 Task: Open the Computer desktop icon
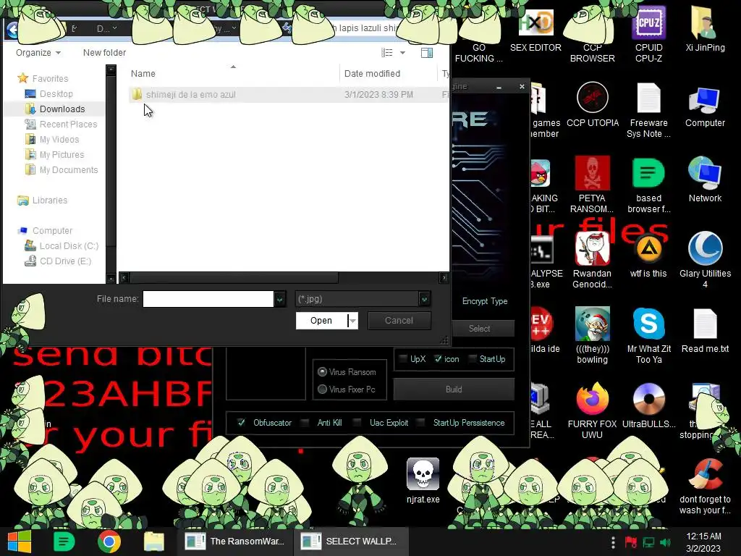705,107
